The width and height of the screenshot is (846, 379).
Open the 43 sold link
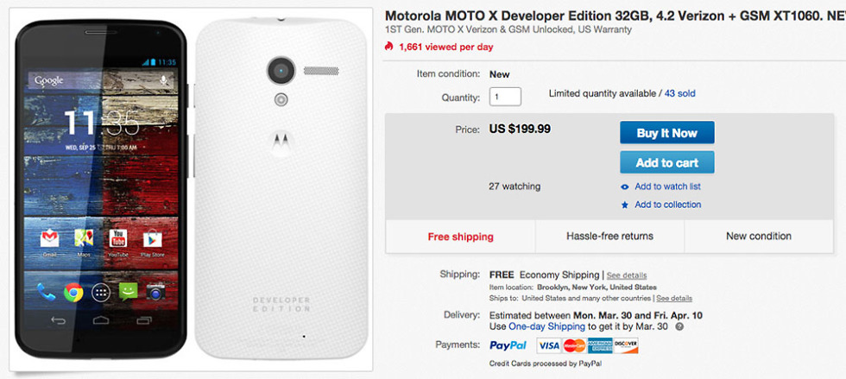(x=679, y=93)
